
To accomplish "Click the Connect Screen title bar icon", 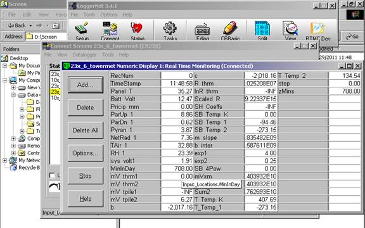I will [x=46, y=46].
